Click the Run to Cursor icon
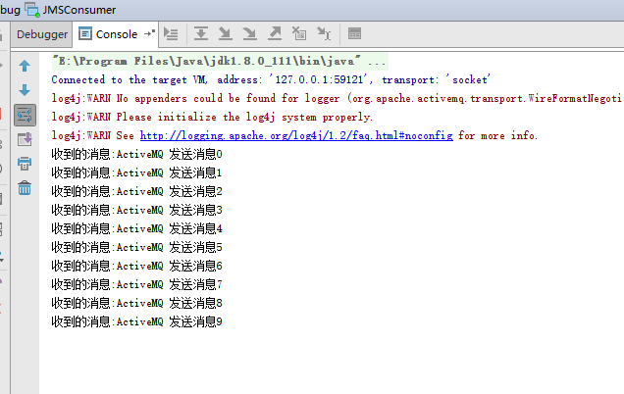 click(324, 33)
